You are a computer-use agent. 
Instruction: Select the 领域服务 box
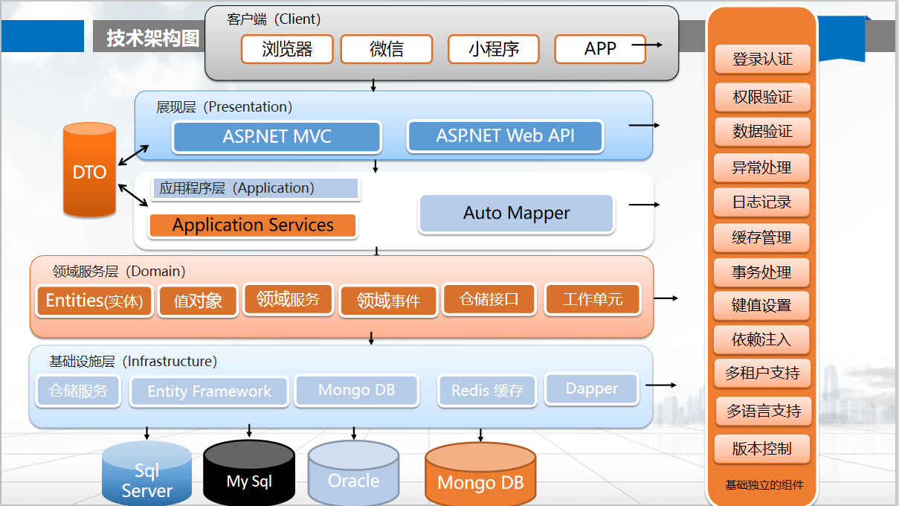pyautogui.click(x=288, y=299)
